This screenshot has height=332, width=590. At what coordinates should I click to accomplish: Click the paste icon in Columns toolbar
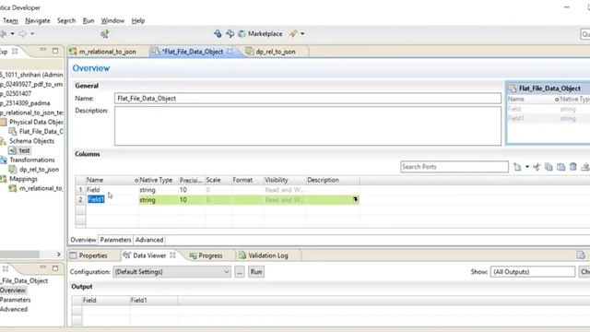(x=560, y=167)
